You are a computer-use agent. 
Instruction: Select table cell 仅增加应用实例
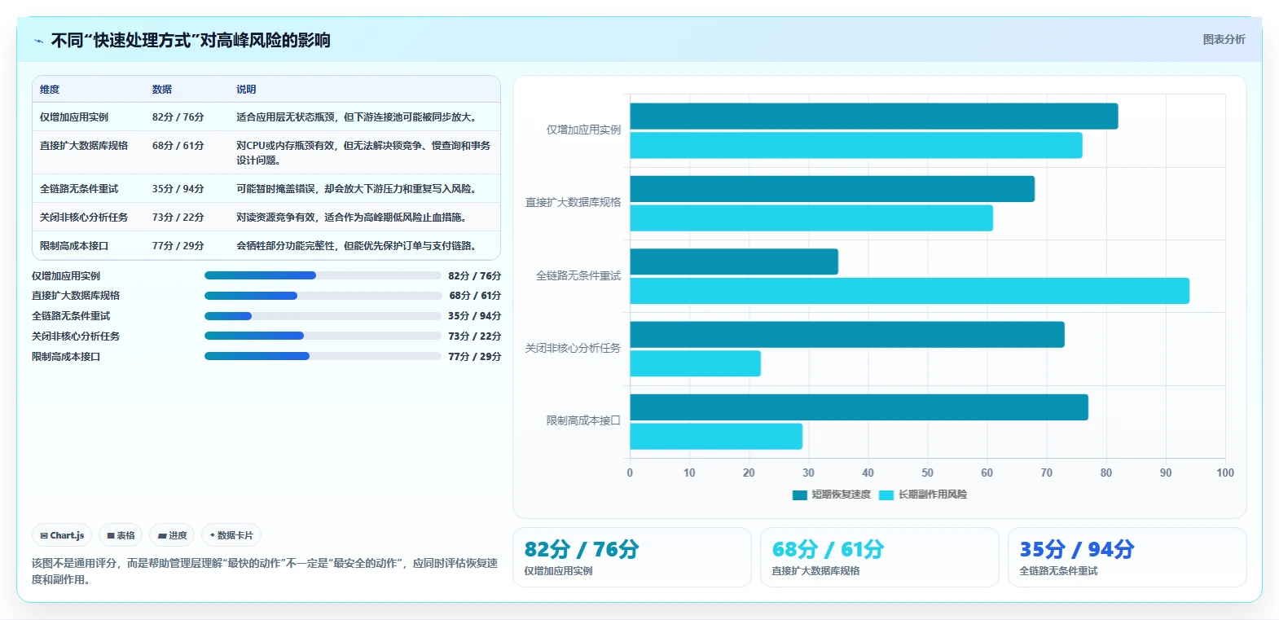tap(74, 117)
